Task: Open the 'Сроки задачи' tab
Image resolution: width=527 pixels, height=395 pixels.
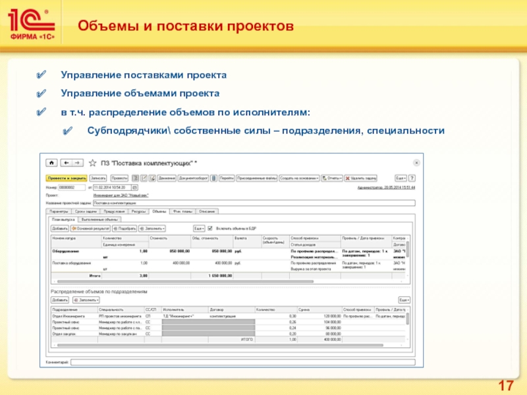Action: click(86, 211)
